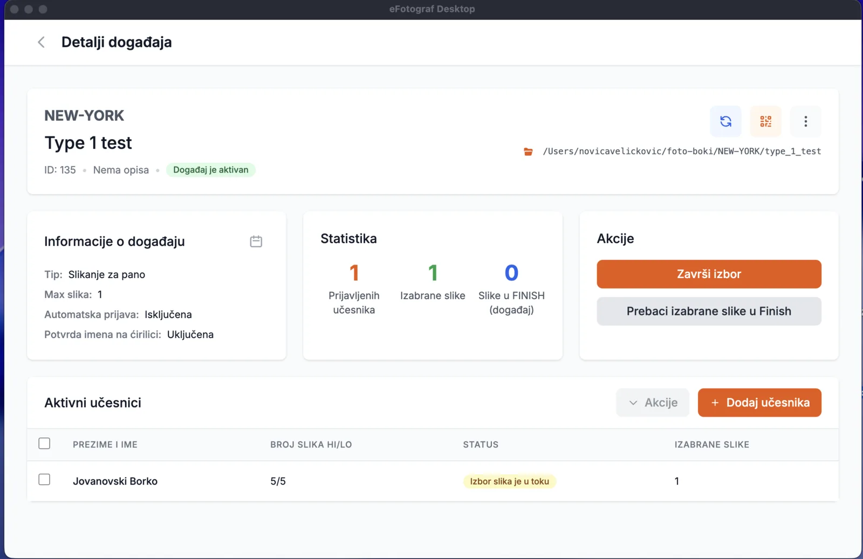863x559 pixels.
Task: Open the three-dot more options menu
Action: tap(805, 121)
